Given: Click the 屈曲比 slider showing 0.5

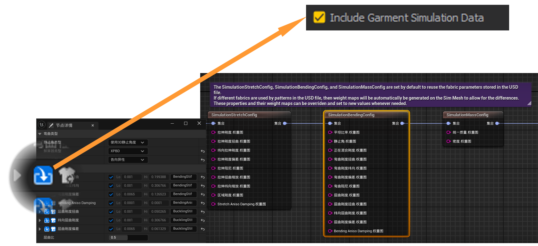Looking at the screenshot, I should click(x=128, y=238).
